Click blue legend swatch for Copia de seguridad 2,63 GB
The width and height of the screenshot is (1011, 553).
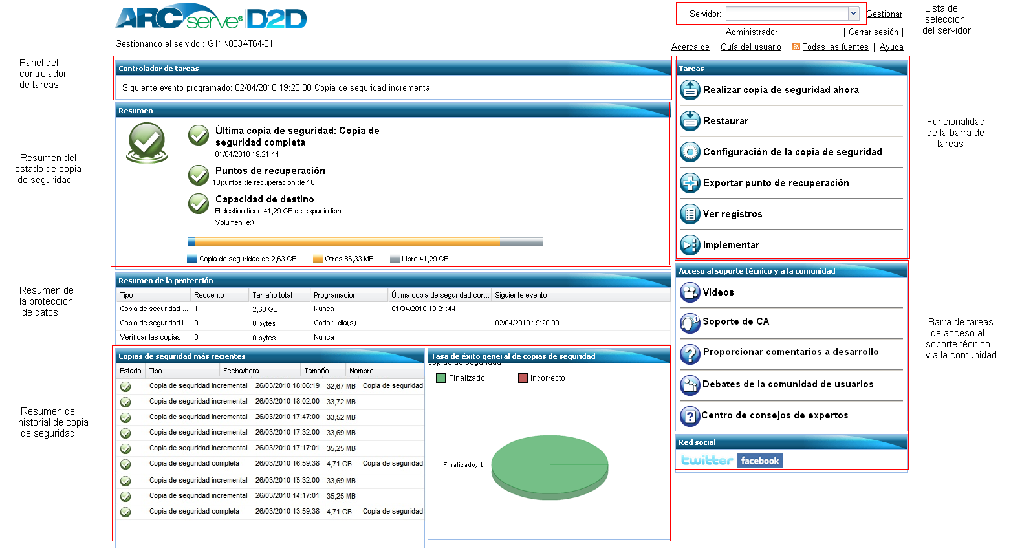tap(191, 259)
